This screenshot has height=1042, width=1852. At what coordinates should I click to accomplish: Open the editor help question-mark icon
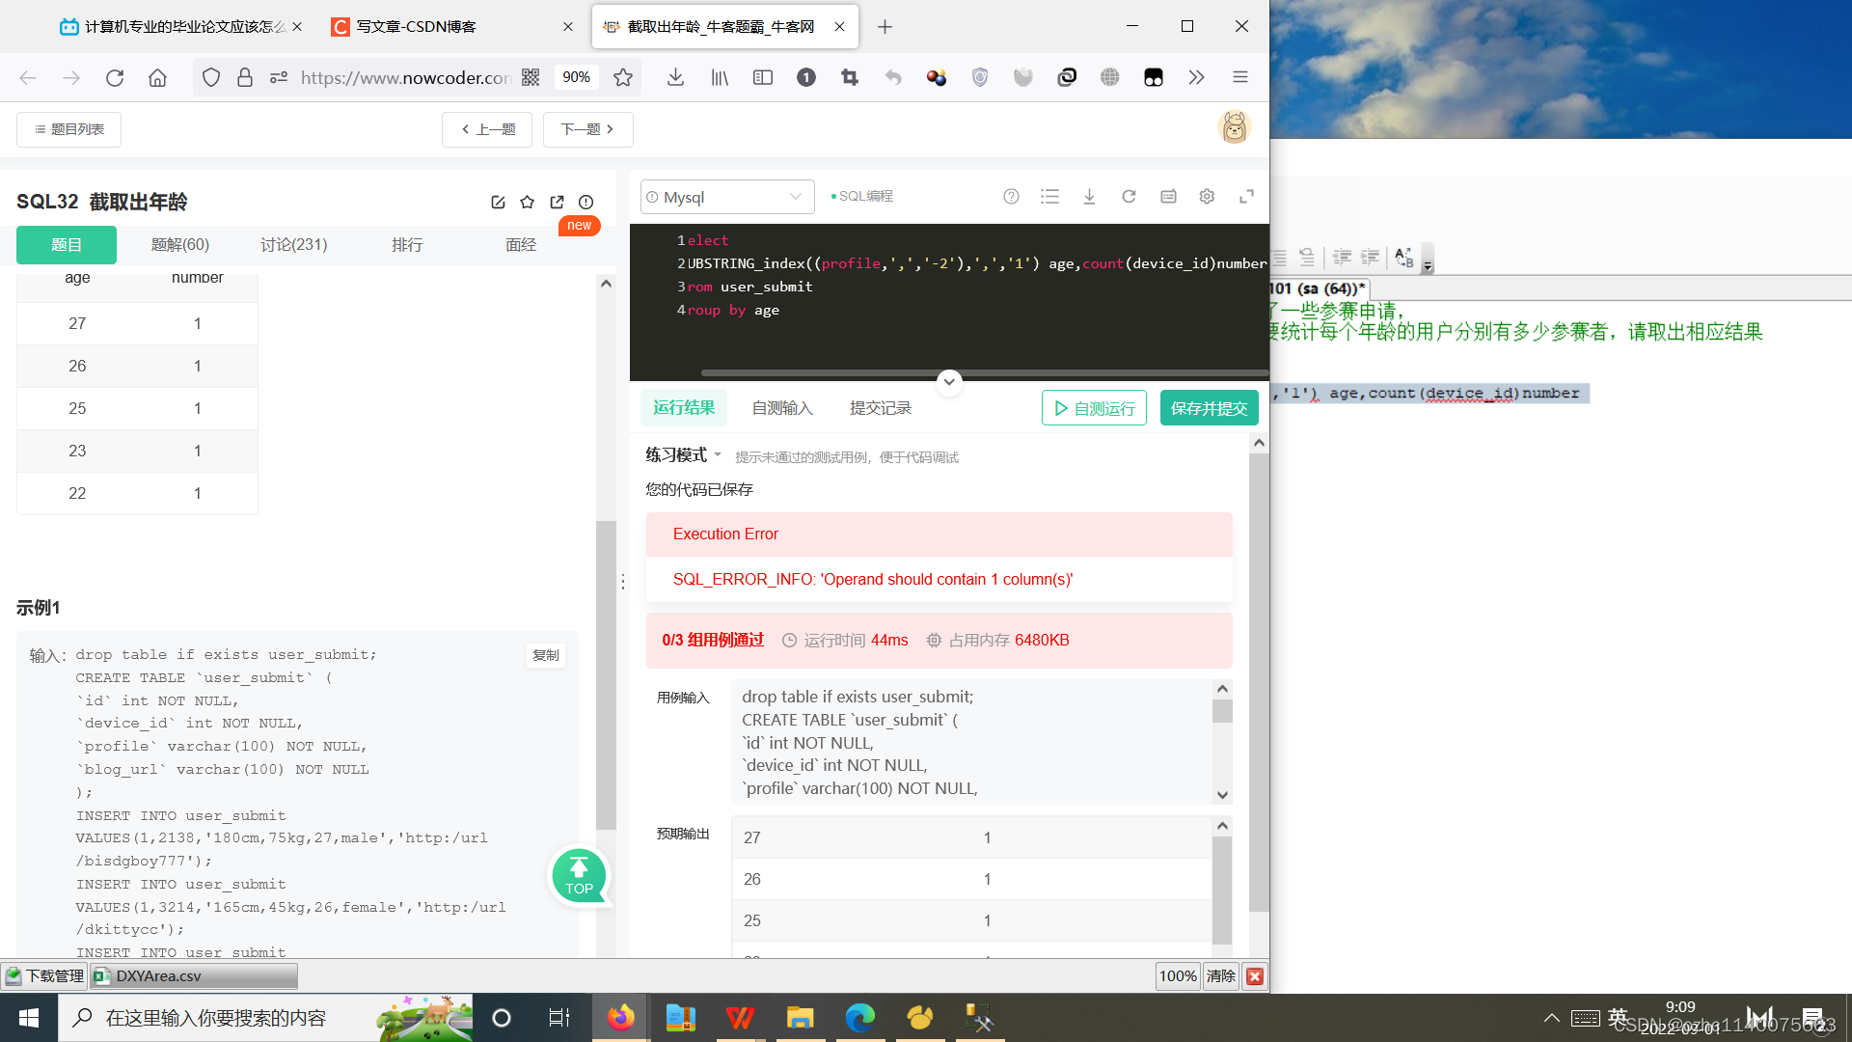pyautogui.click(x=1011, y=197)
